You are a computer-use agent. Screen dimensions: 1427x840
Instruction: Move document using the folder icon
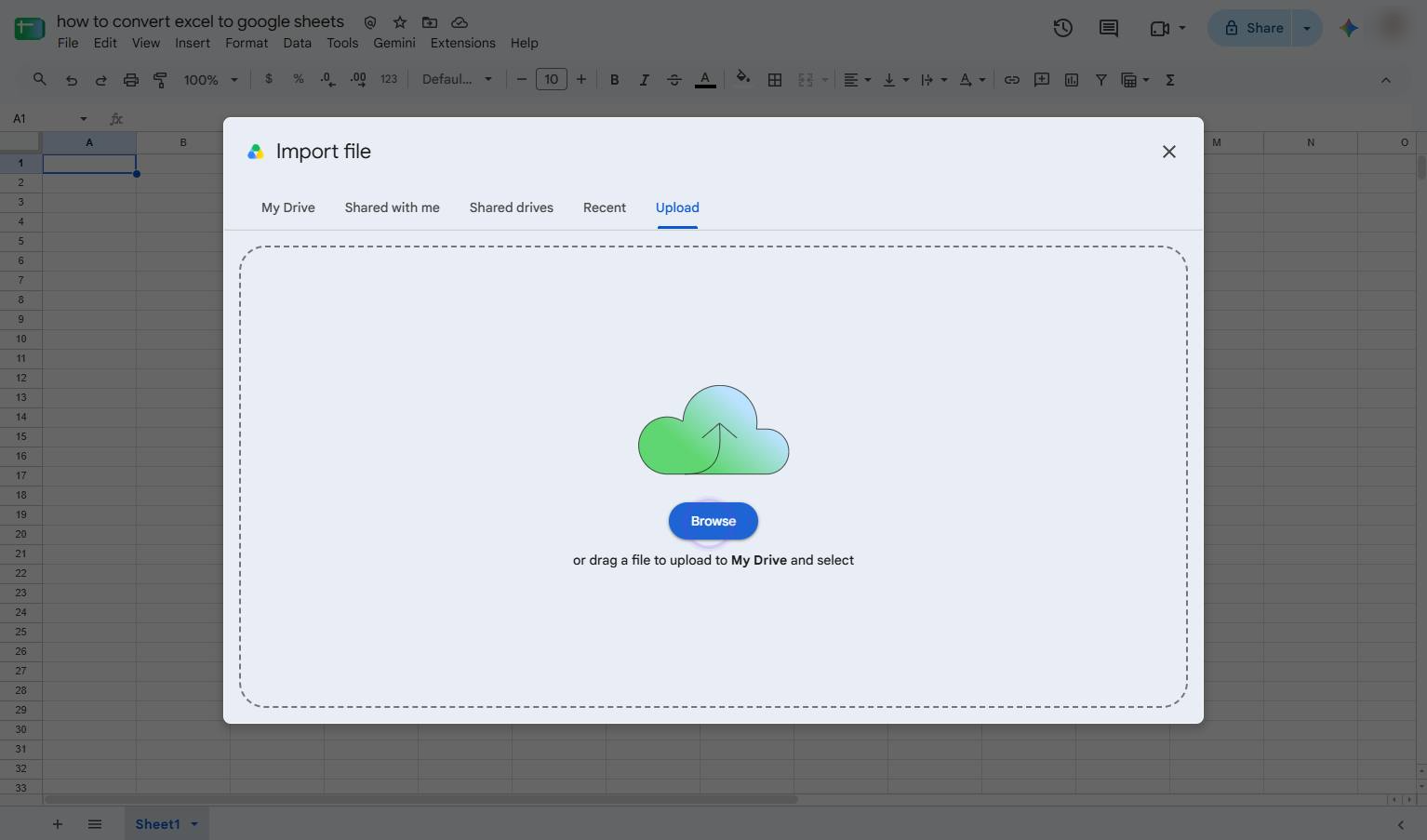430,22
